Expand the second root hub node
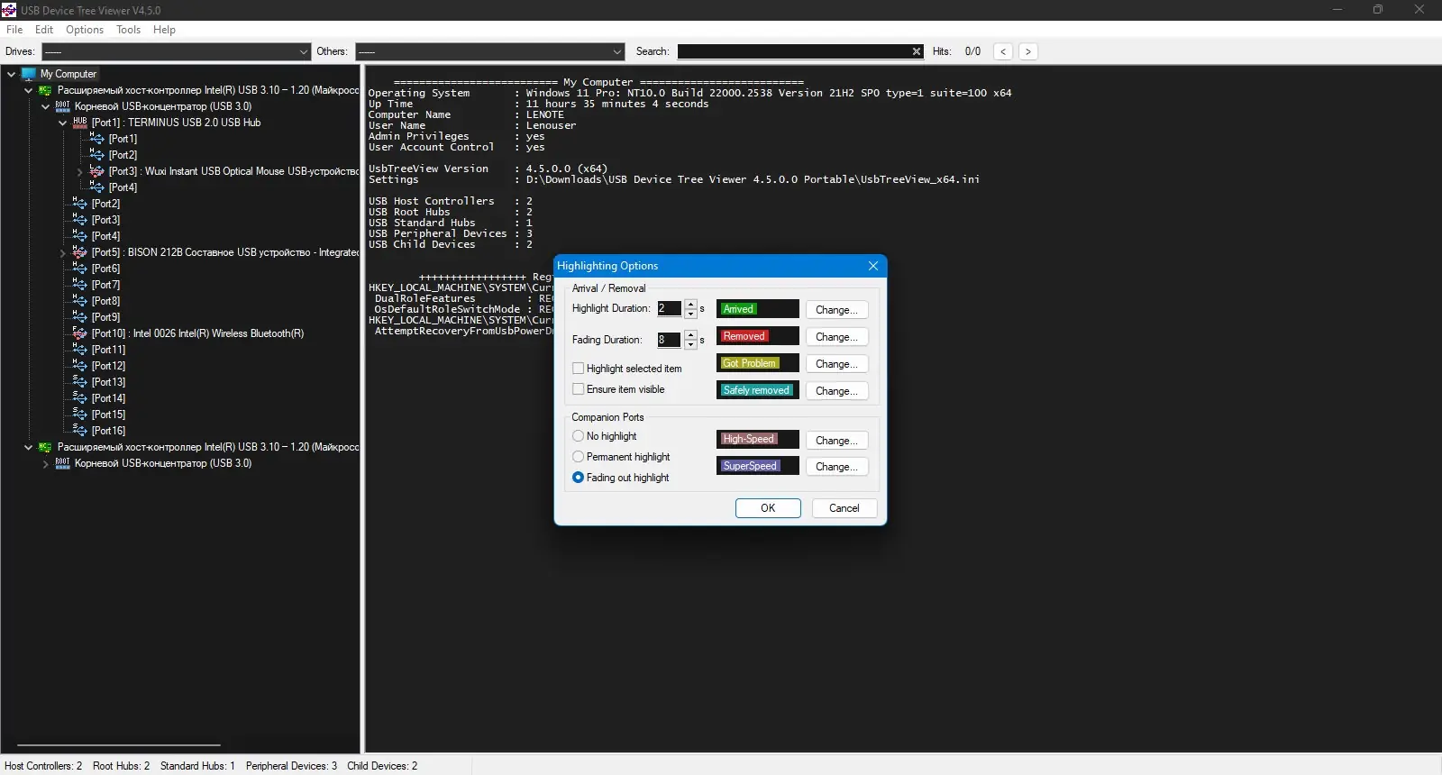The width and height of the screenshot is (1442, 775). point(46,463)
